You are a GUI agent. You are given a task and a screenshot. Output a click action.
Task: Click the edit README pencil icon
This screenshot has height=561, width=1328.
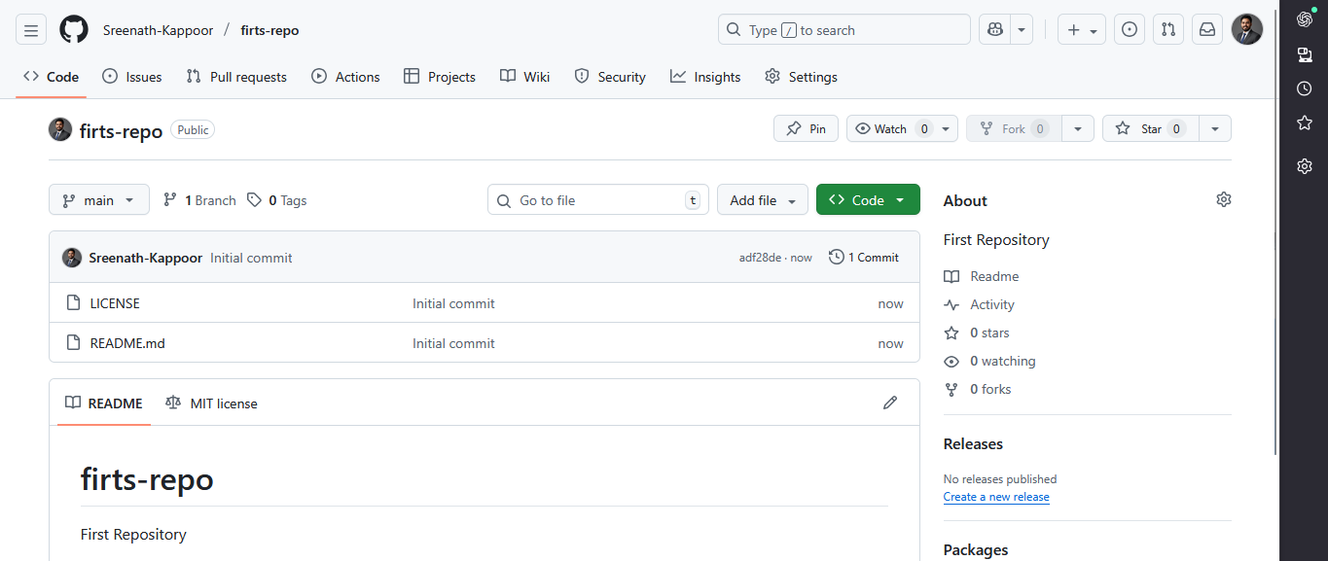click(889, 402)
